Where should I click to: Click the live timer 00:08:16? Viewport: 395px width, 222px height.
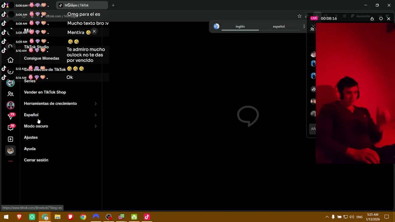(329, 18)
